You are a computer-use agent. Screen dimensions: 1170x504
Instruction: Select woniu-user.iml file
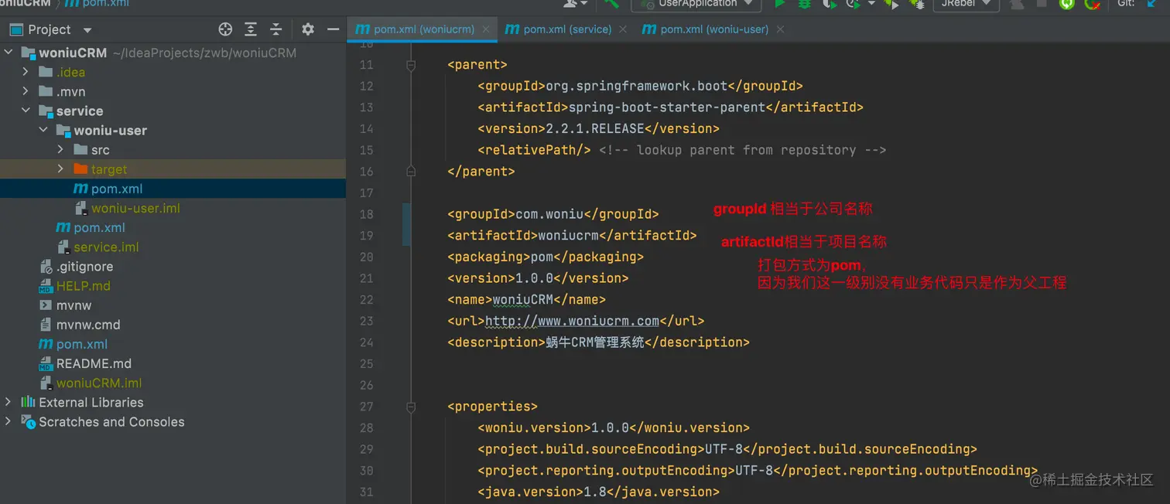pos(135,209)
